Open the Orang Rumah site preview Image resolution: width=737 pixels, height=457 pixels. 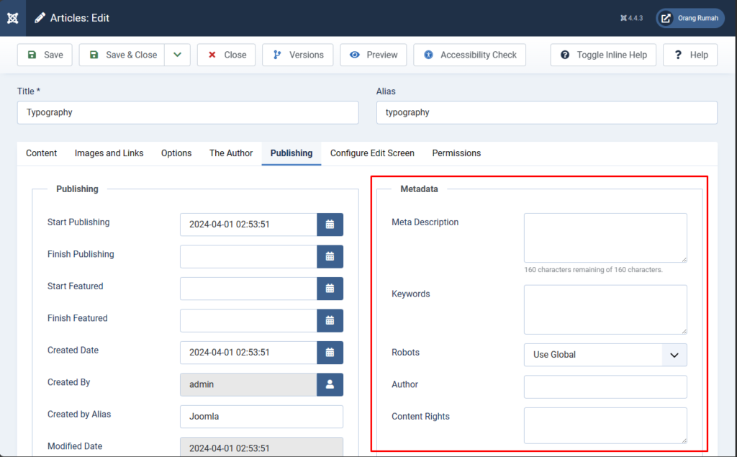(x=689, y=18)
